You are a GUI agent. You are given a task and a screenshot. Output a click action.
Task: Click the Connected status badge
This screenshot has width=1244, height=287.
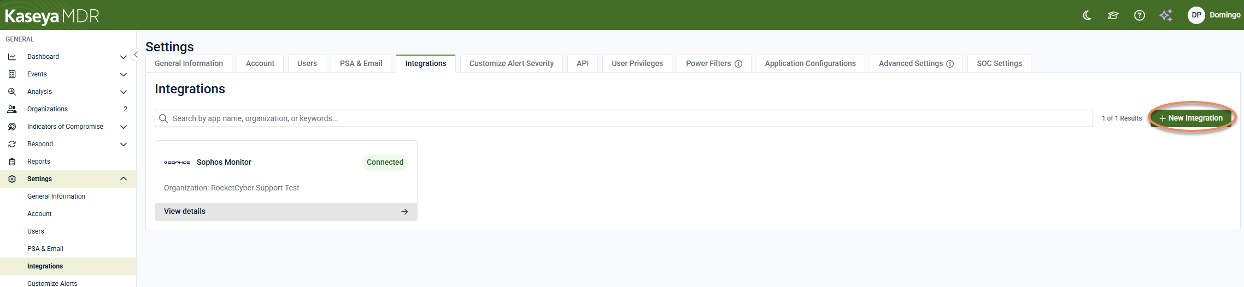click(385, 162)
